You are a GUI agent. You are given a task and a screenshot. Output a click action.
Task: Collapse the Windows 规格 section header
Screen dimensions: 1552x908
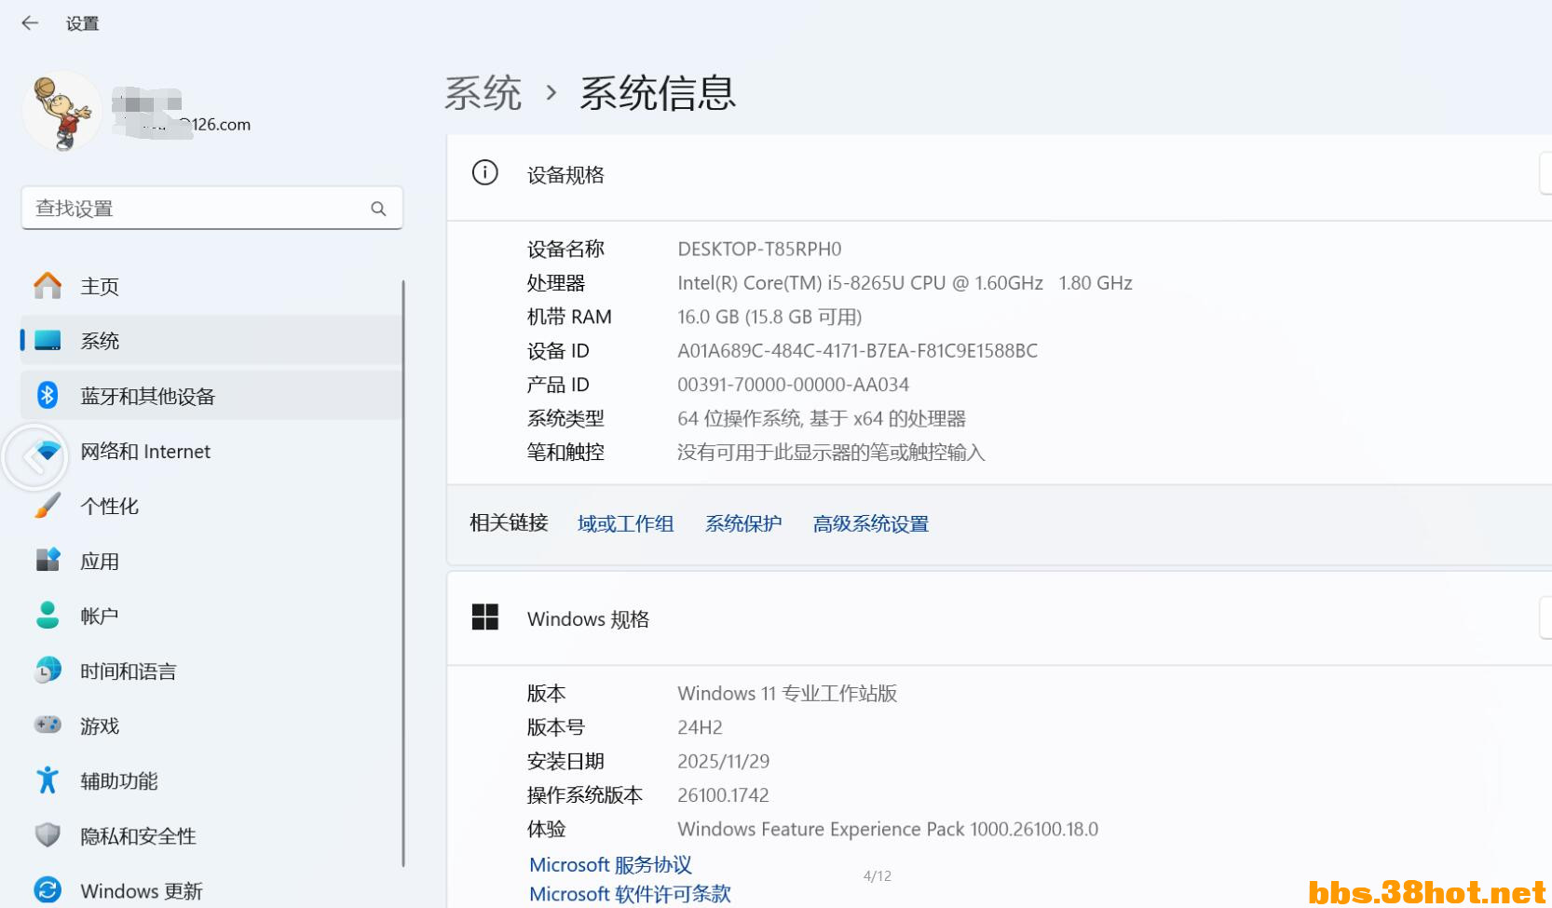[999, 618]
